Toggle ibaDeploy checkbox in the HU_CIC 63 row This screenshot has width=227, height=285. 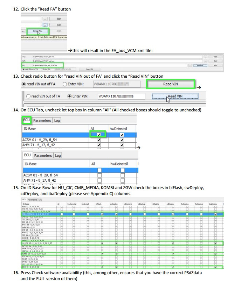pos(215,243)
